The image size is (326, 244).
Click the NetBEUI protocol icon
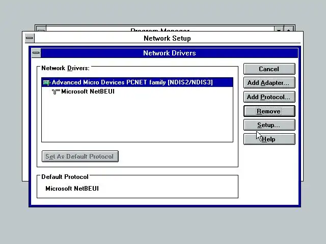pyautogui.click(x=56, y=91)
